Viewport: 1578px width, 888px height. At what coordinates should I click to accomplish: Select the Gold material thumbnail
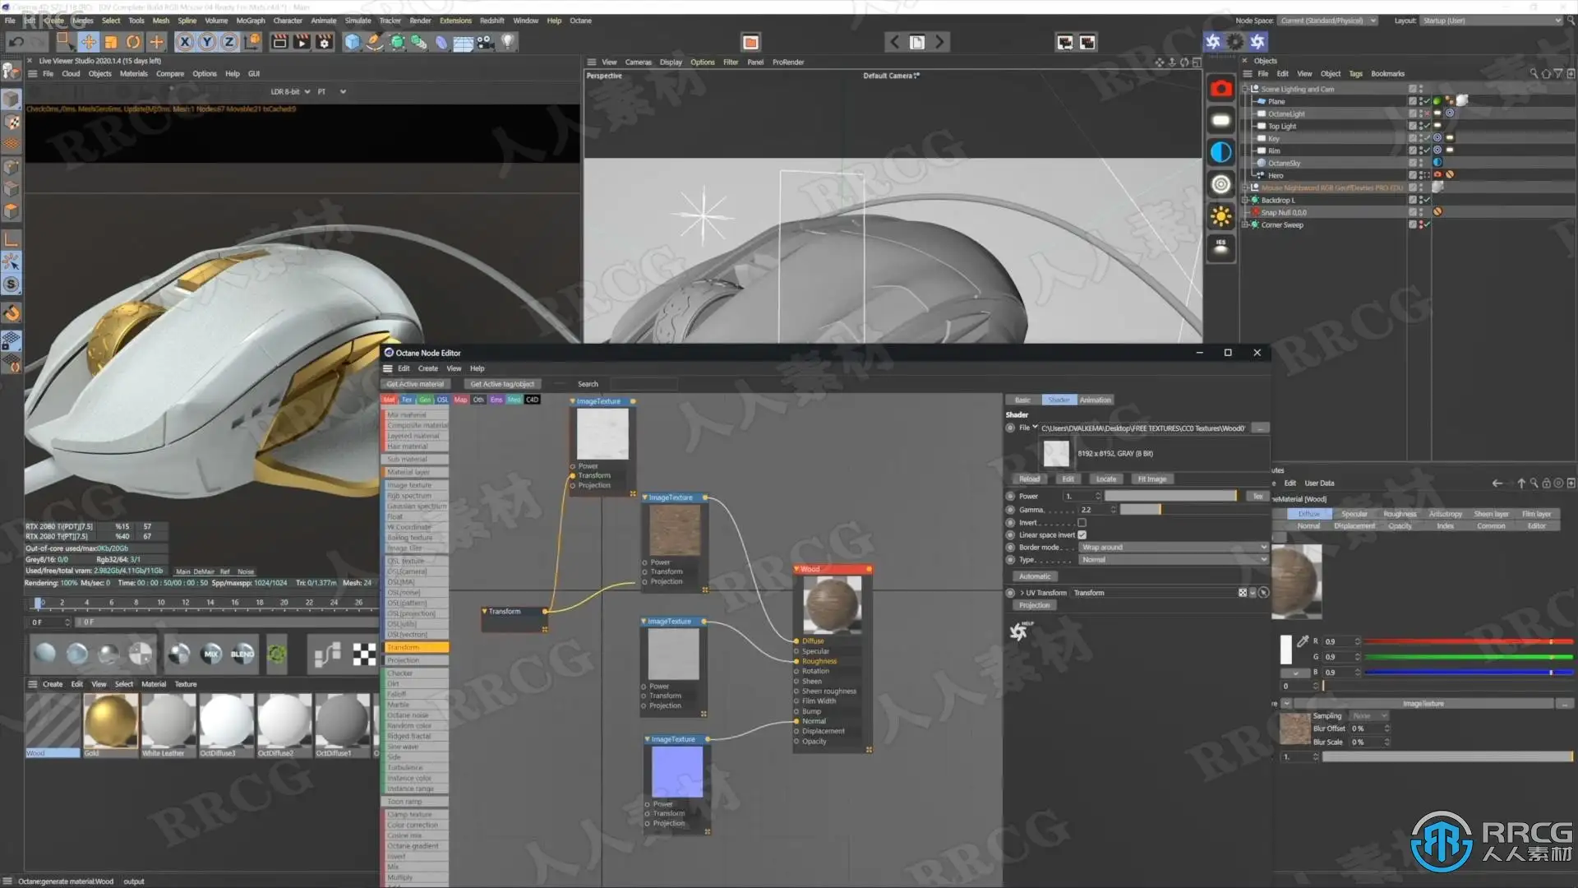pos(110,722)
